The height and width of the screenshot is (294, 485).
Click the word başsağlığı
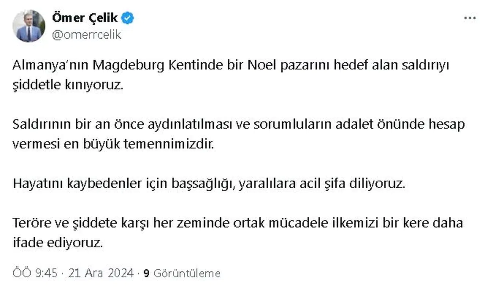coord(203,184)
